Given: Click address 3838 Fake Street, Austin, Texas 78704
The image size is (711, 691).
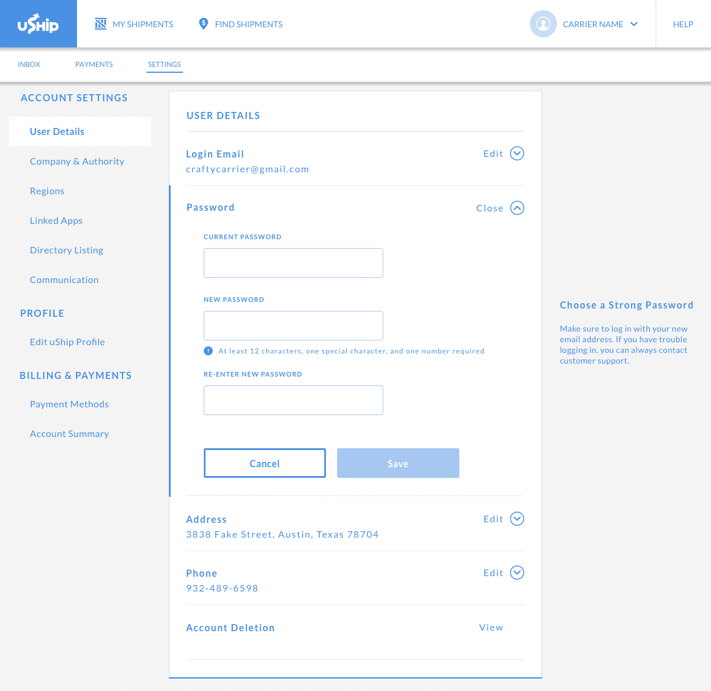Looking at the screenshot, I should [283, 534].
